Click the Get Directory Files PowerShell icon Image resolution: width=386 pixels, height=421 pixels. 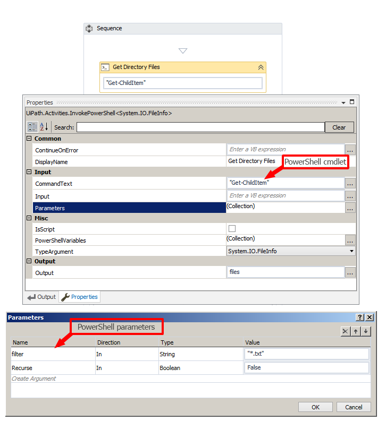point(105,67)
